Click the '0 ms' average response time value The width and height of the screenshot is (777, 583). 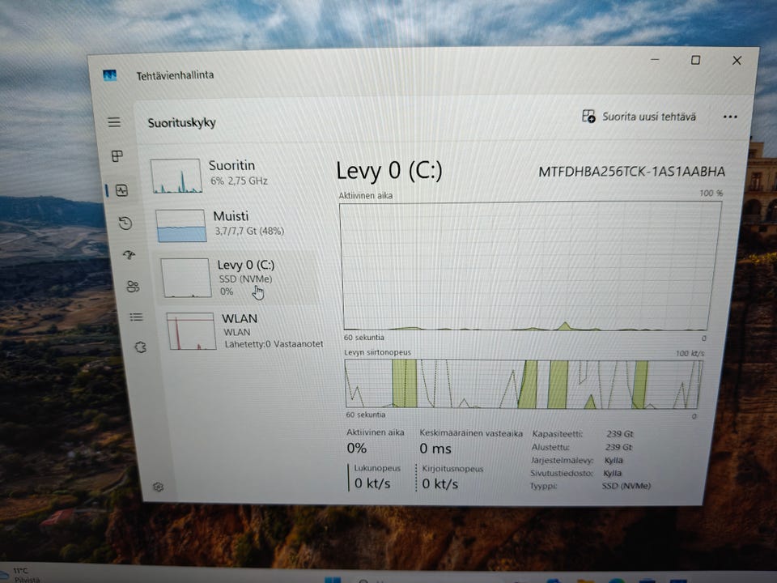(435, 449)
